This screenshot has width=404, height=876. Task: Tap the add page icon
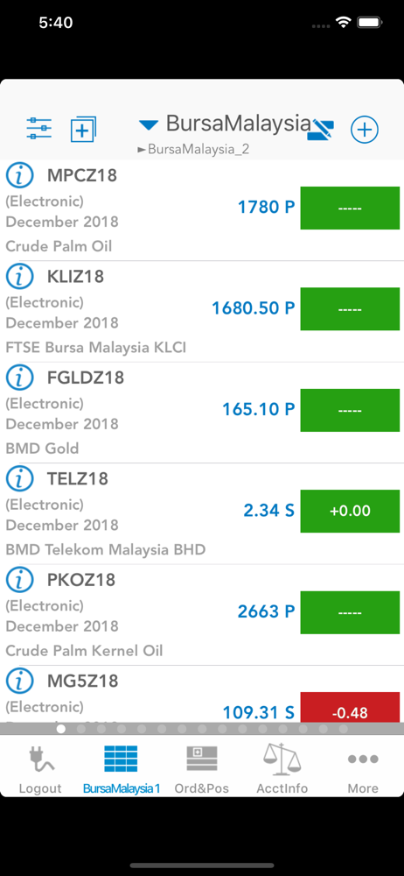(x=83, y=129)
